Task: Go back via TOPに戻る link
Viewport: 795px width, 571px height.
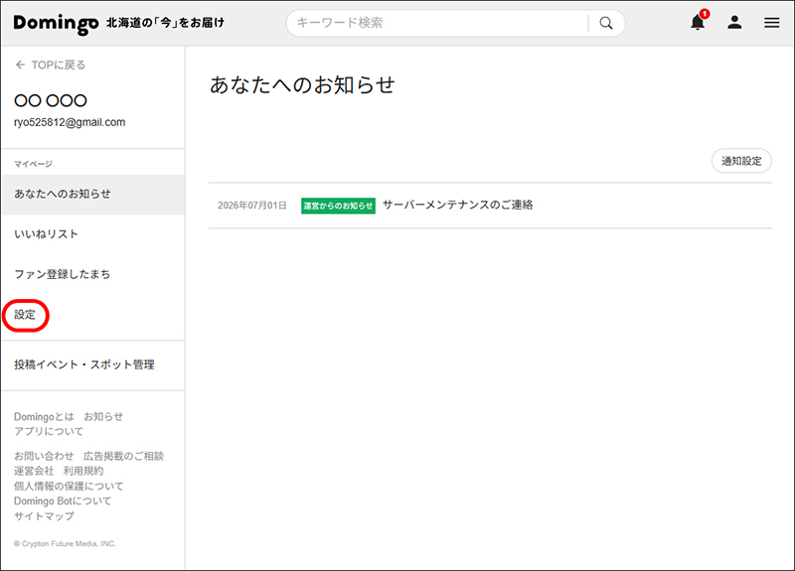Action: [59, 65]
